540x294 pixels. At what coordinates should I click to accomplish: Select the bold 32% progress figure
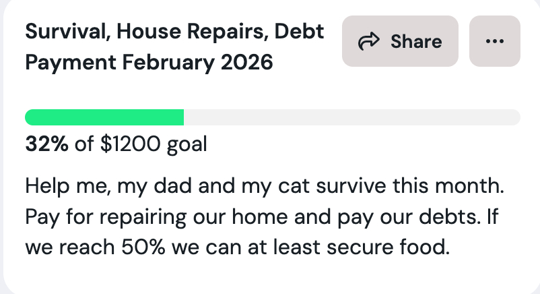[46, 144]
